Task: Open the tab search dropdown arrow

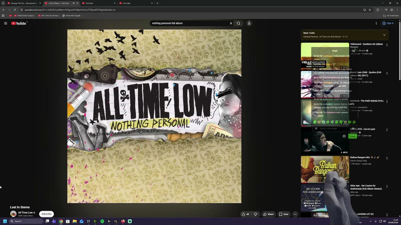Action: click(3, 3)
